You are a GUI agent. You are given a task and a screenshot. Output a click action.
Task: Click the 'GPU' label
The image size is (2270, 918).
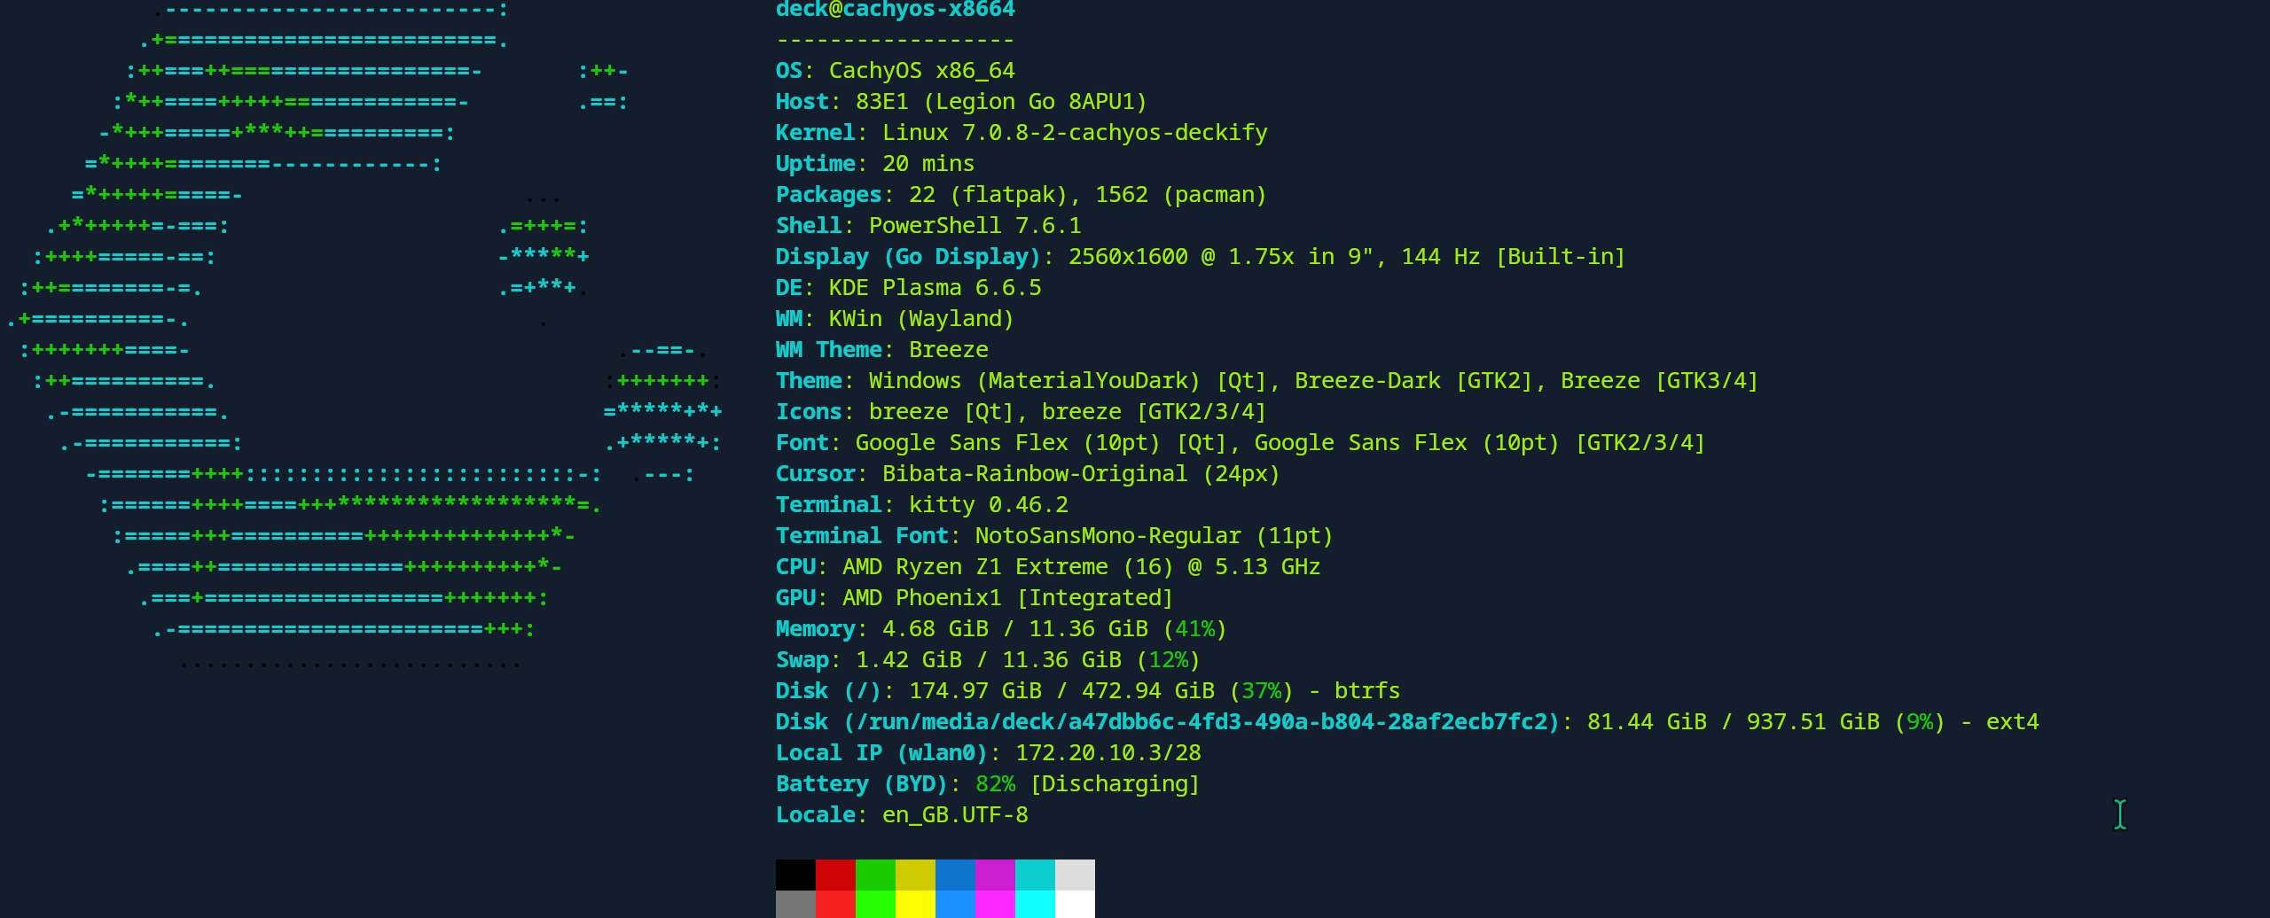click(794, 598)
